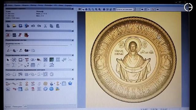Open the Файл menu
This screenshot has height=110, width=196.
(10, 5)
